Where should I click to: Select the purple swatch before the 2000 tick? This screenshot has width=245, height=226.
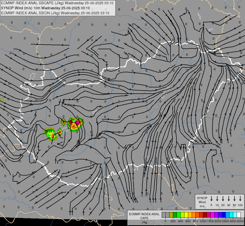pyautogui.click(x=216, y=215)
